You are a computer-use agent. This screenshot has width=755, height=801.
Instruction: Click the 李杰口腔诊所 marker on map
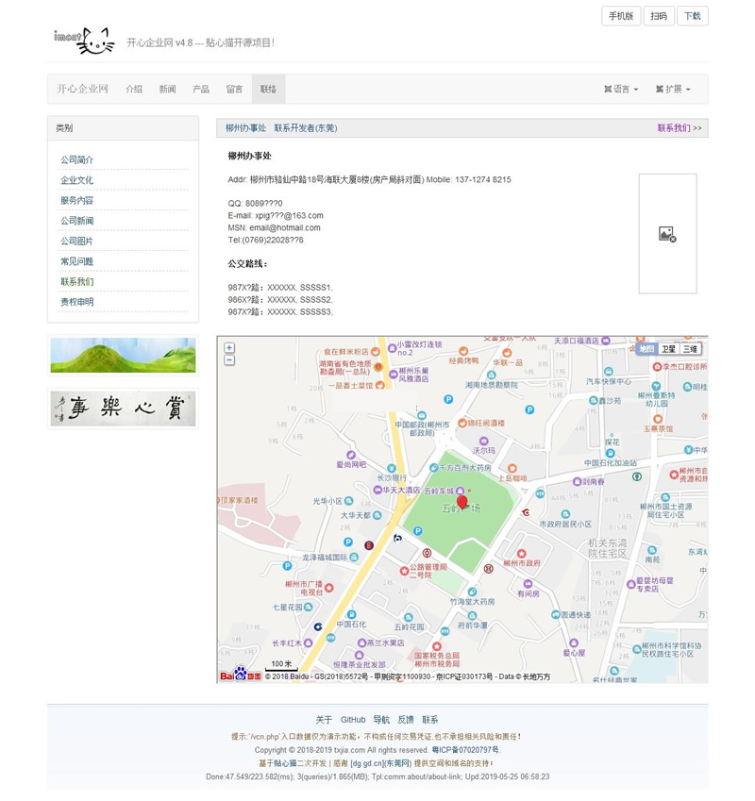click(658, 367)
